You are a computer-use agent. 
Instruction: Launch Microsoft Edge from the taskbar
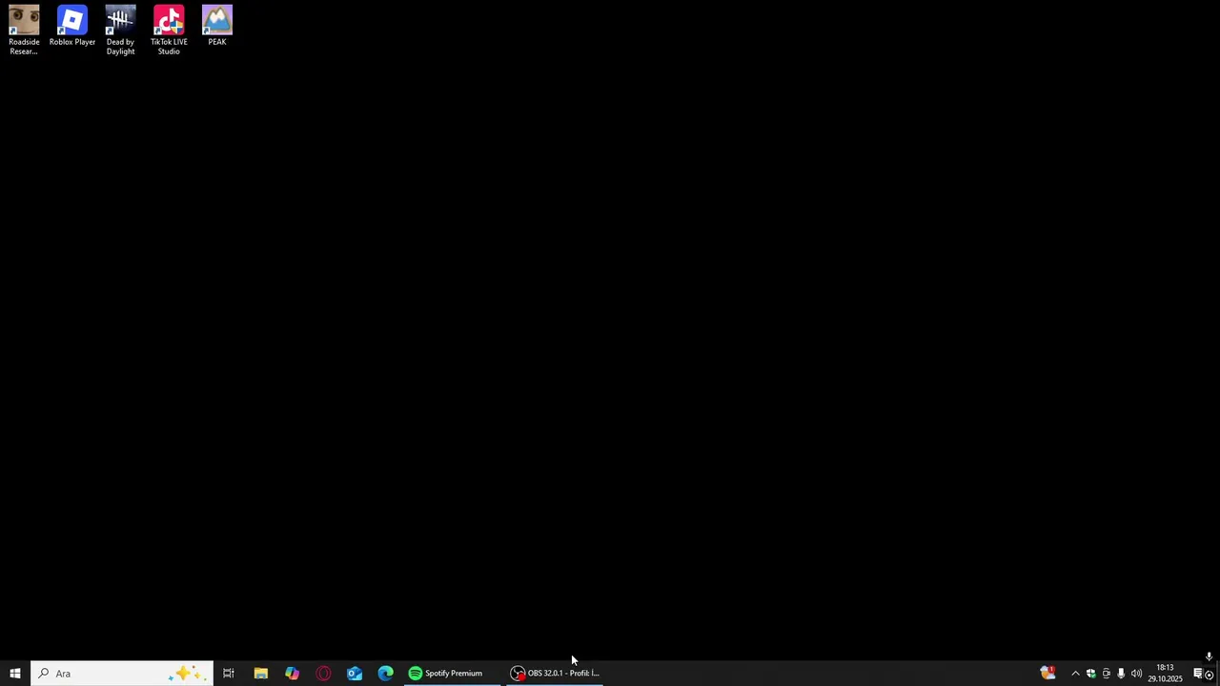tap(386, 674)
